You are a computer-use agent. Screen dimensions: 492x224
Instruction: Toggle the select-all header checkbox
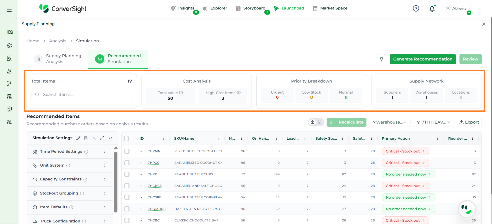click(x=126, y=138)
